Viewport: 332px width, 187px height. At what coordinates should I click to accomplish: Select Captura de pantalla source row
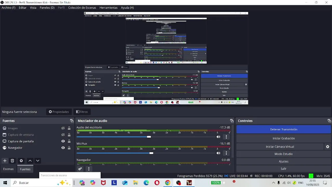click(x=37, y=141)
